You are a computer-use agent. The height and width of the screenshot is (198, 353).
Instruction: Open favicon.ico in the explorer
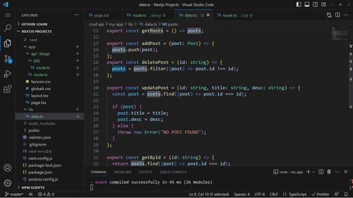pyautogui.click(x=50, y=81)
